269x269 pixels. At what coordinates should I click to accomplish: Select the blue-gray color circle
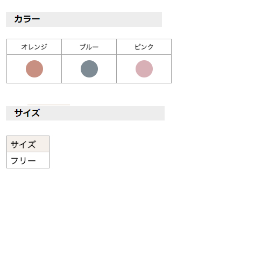[89, 69]
